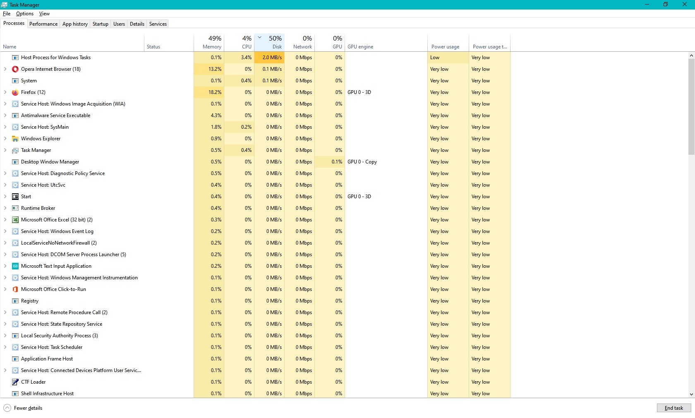This screenshot has height=418, width=695.
Task: Expand Antimalware Service Executable entry
Action: [x=5, y=115]
